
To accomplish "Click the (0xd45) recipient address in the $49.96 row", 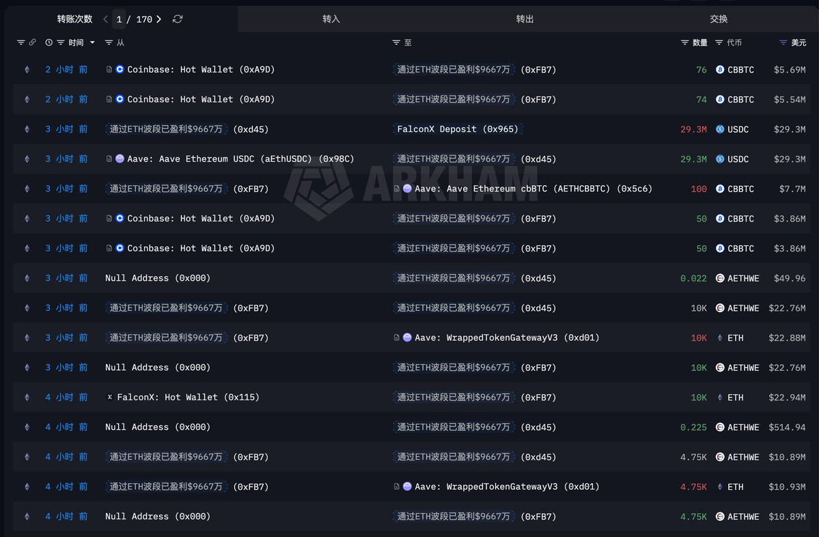I will 538,278.
